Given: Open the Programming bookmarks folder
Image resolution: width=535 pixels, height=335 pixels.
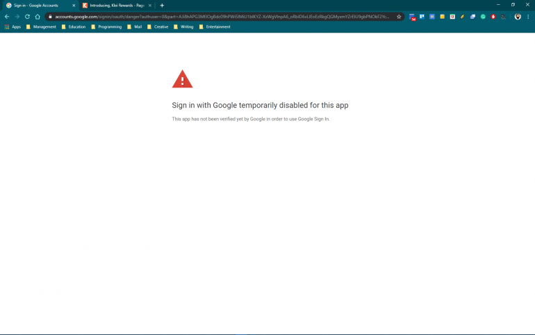Looking at the screenshot, I should coord(106,26).
